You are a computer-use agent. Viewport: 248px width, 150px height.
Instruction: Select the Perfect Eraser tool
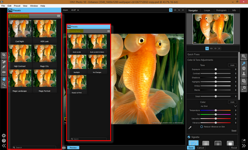click(x=4, y=62)
